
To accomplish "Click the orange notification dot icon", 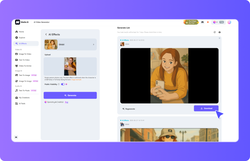I will (208, 22).
